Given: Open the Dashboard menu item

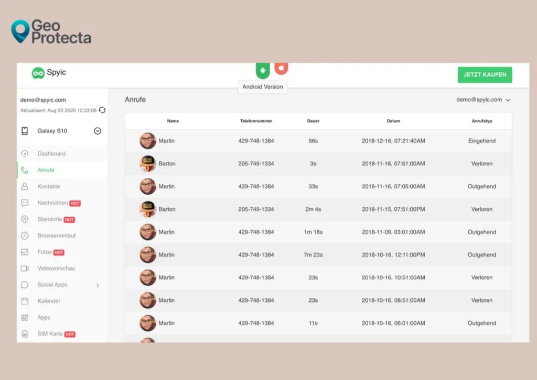Looking at the screenshot, I should point(51,153).
